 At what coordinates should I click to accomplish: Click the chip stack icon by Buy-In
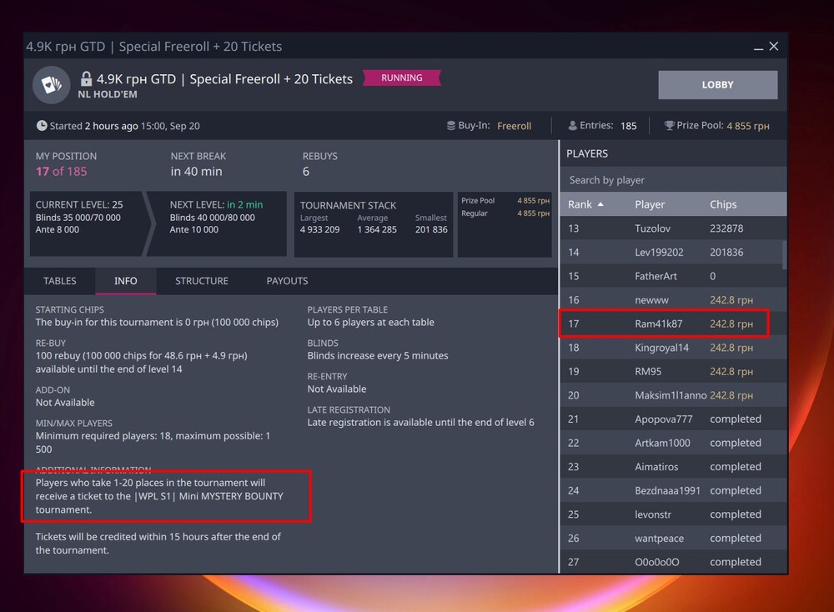click(451, 126)
